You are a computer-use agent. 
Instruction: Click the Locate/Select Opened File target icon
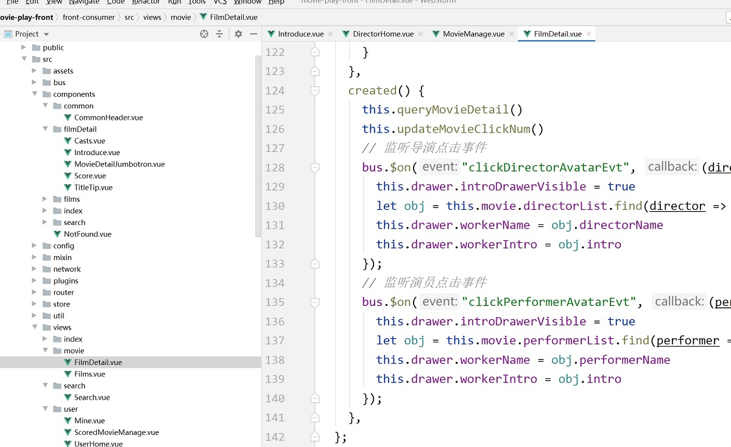(x=204, y=34)
